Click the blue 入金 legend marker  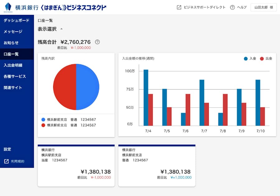click(246, 58)
